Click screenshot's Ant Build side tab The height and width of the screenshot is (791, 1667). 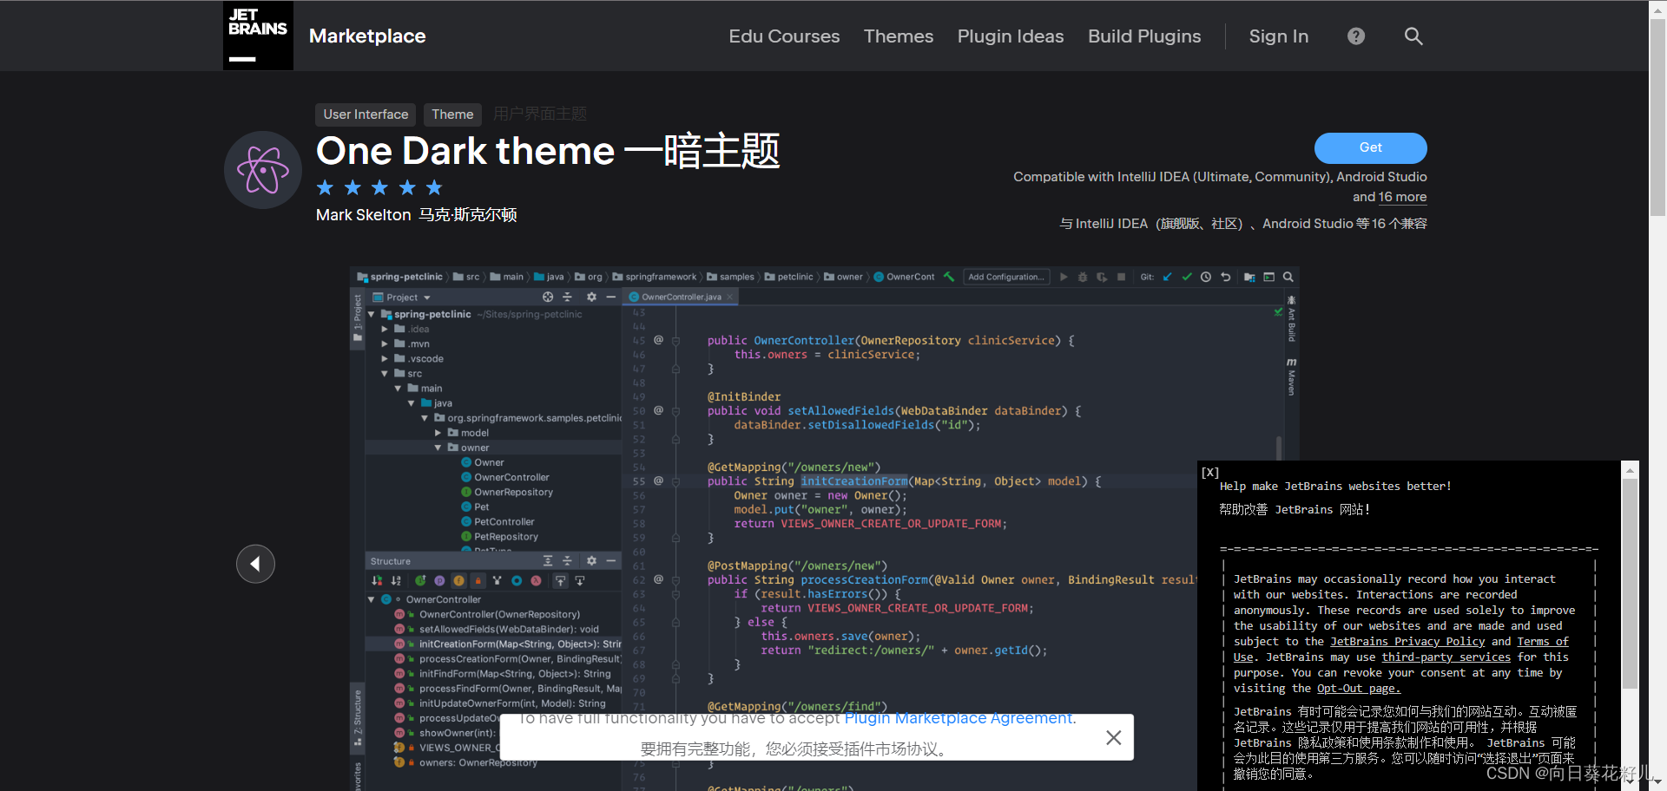pyautogui.click(x=1292, y=318)
